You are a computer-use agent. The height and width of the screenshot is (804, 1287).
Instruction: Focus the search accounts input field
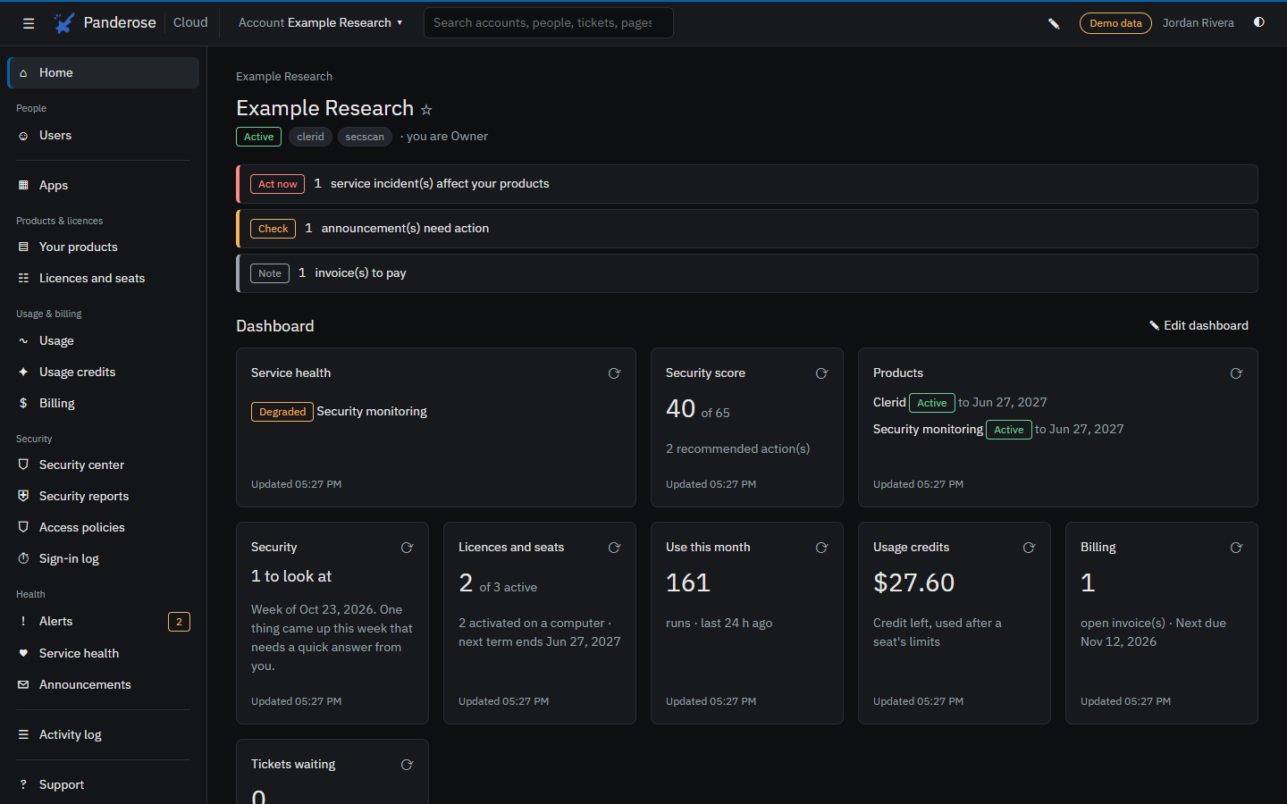click(x=548, y=23)
